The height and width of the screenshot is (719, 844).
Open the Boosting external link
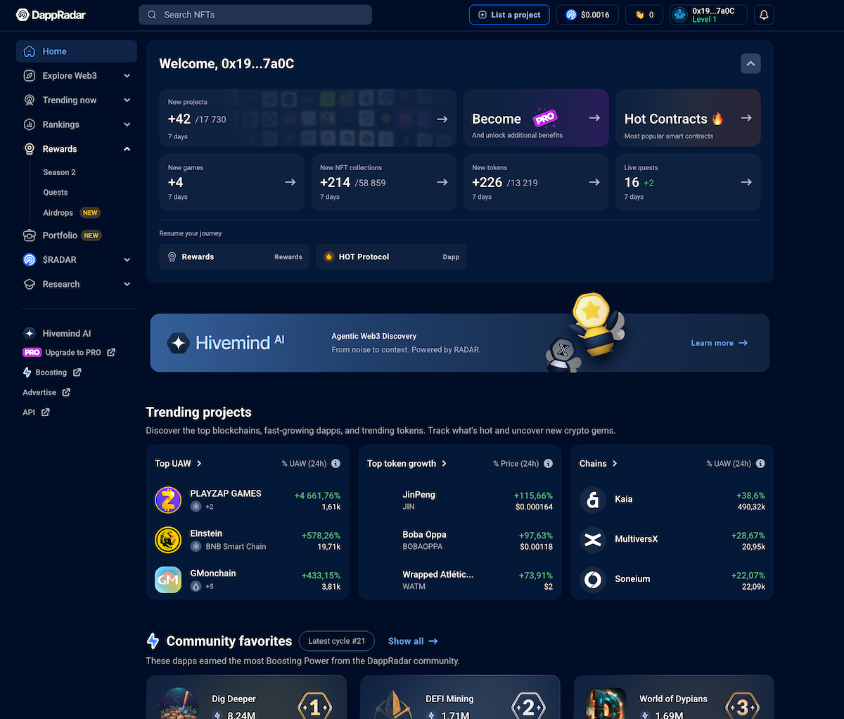[x=52, y=373]
